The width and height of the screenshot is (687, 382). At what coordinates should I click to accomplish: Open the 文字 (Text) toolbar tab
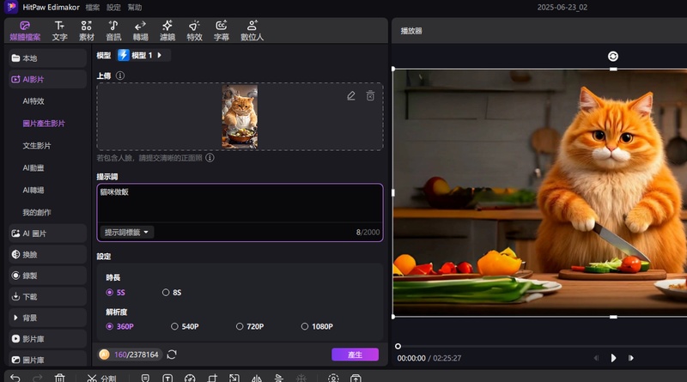59,30
